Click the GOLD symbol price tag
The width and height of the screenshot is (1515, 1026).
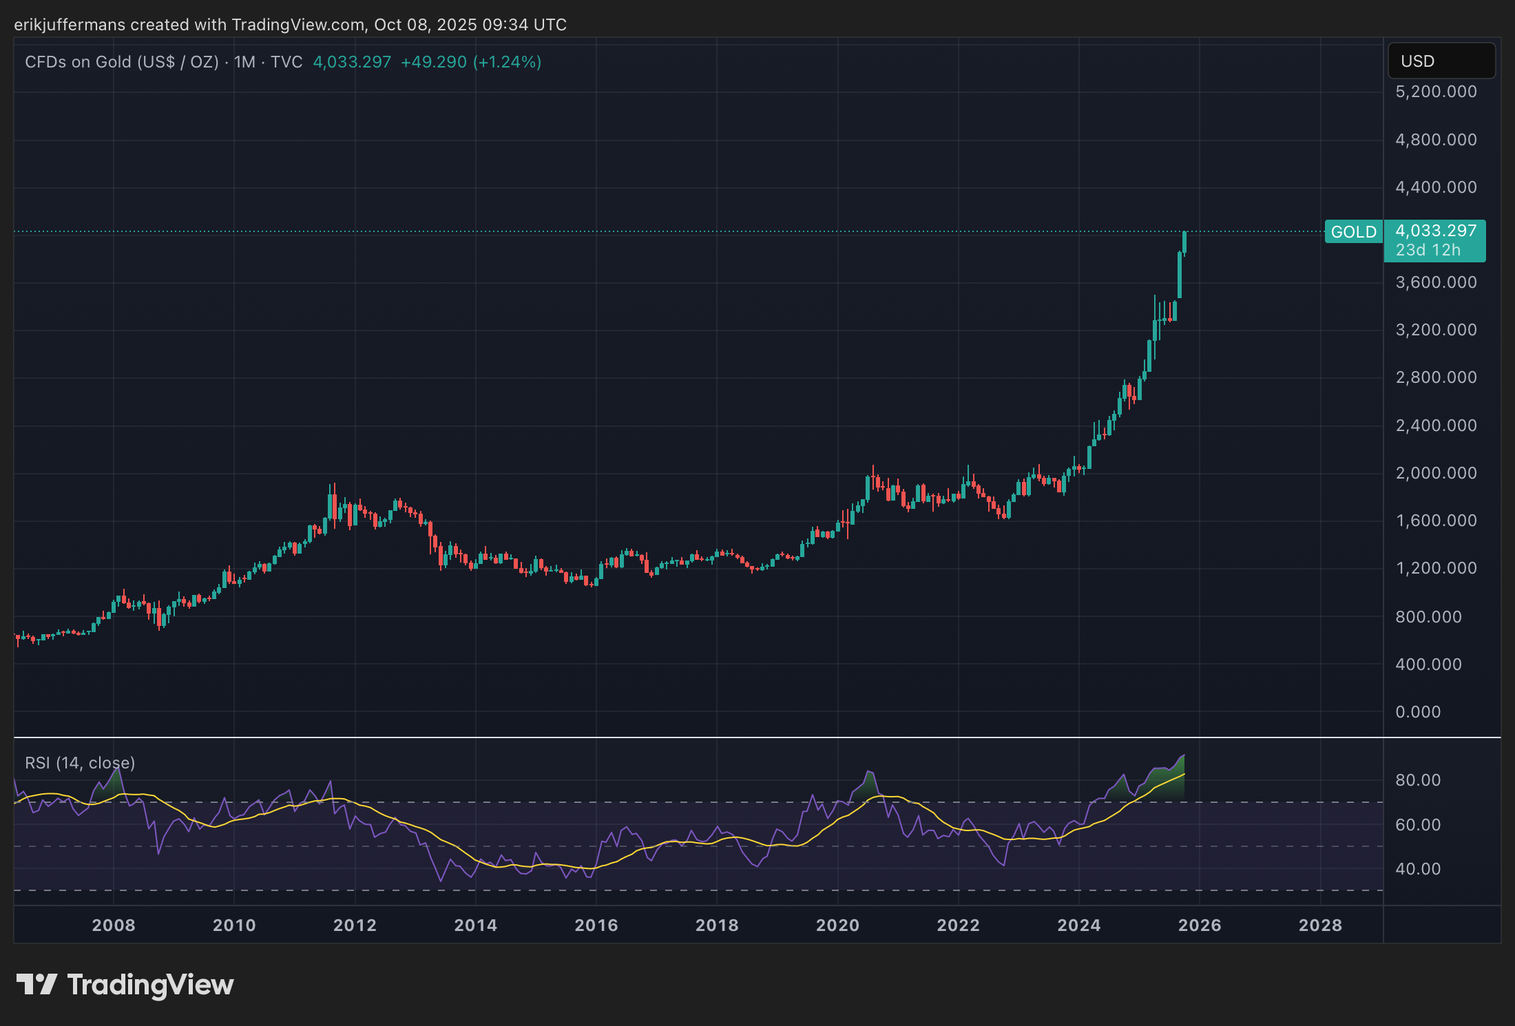[x=1352, y=232]
